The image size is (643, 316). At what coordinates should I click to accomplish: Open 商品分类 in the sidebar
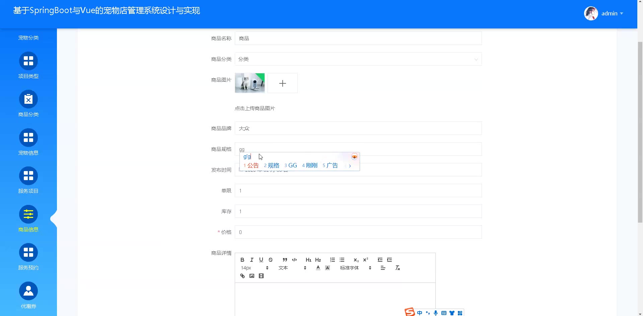(x=28, y=104)
